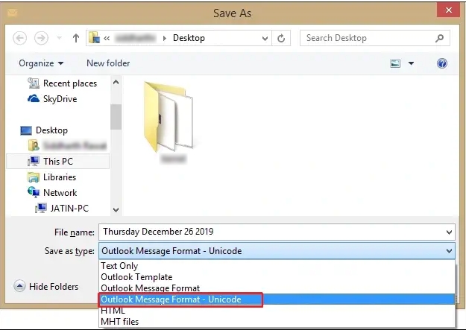This screenshot has width=466, height=330.
Task: Click the search magnifier icon
Action: click(x=440, y=38)
